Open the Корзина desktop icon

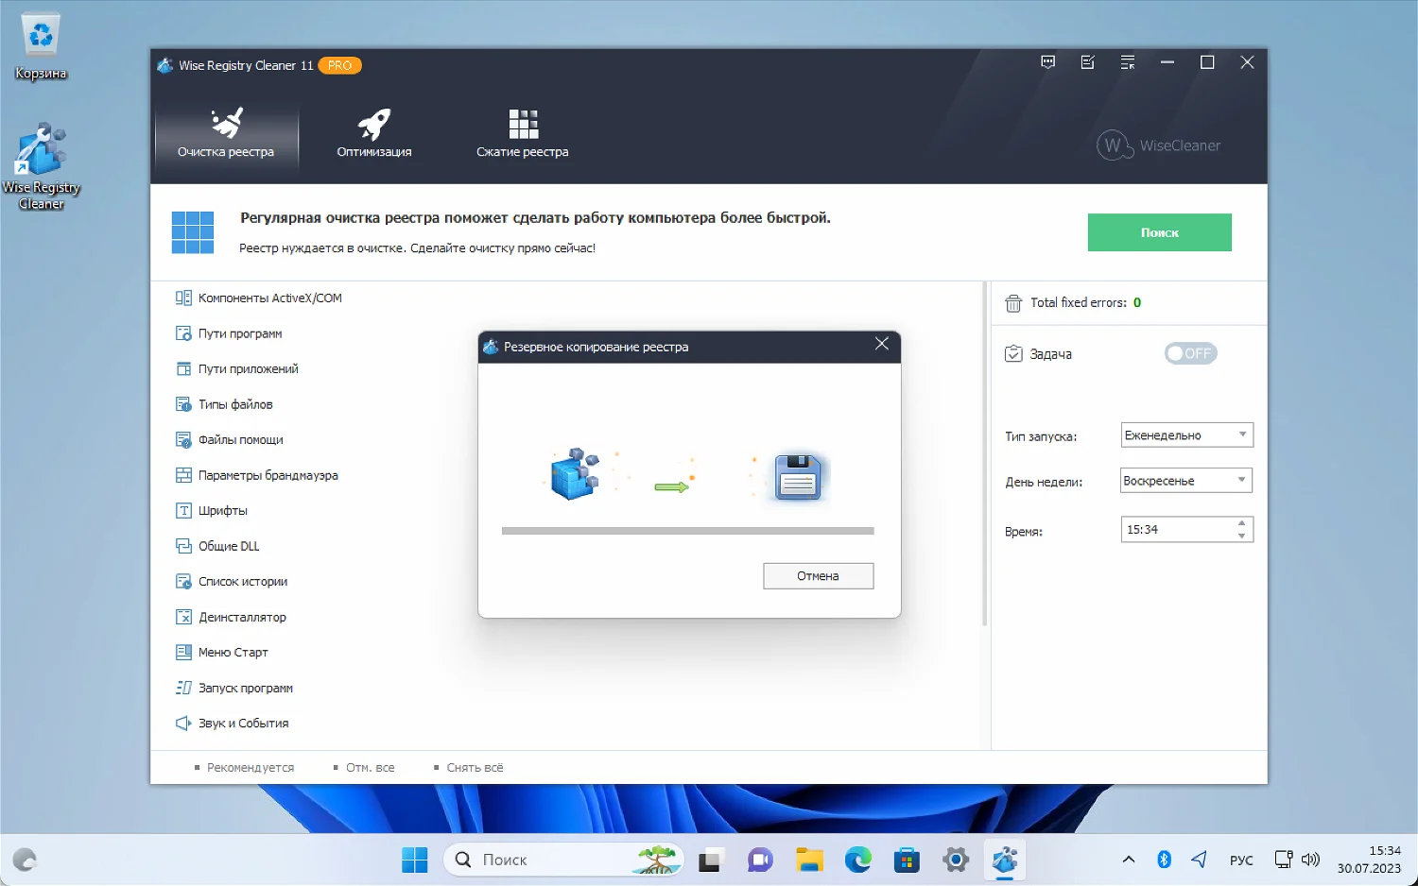[41, 46]
